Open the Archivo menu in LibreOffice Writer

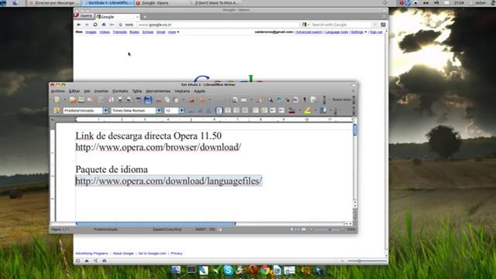(58, 91)
